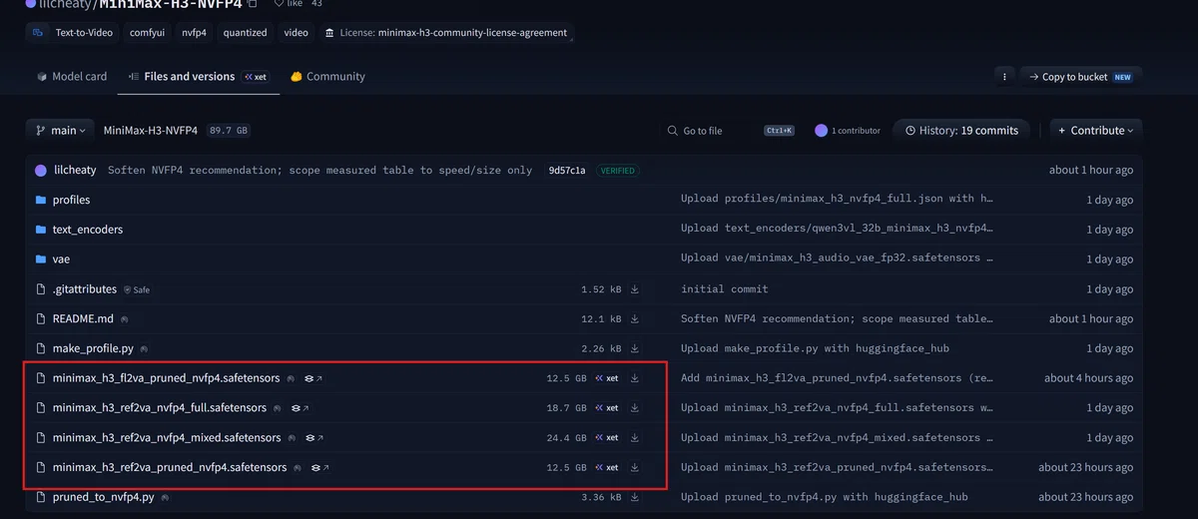1198x519 pixels.
Task: Click the video tag
Action: 297,32
